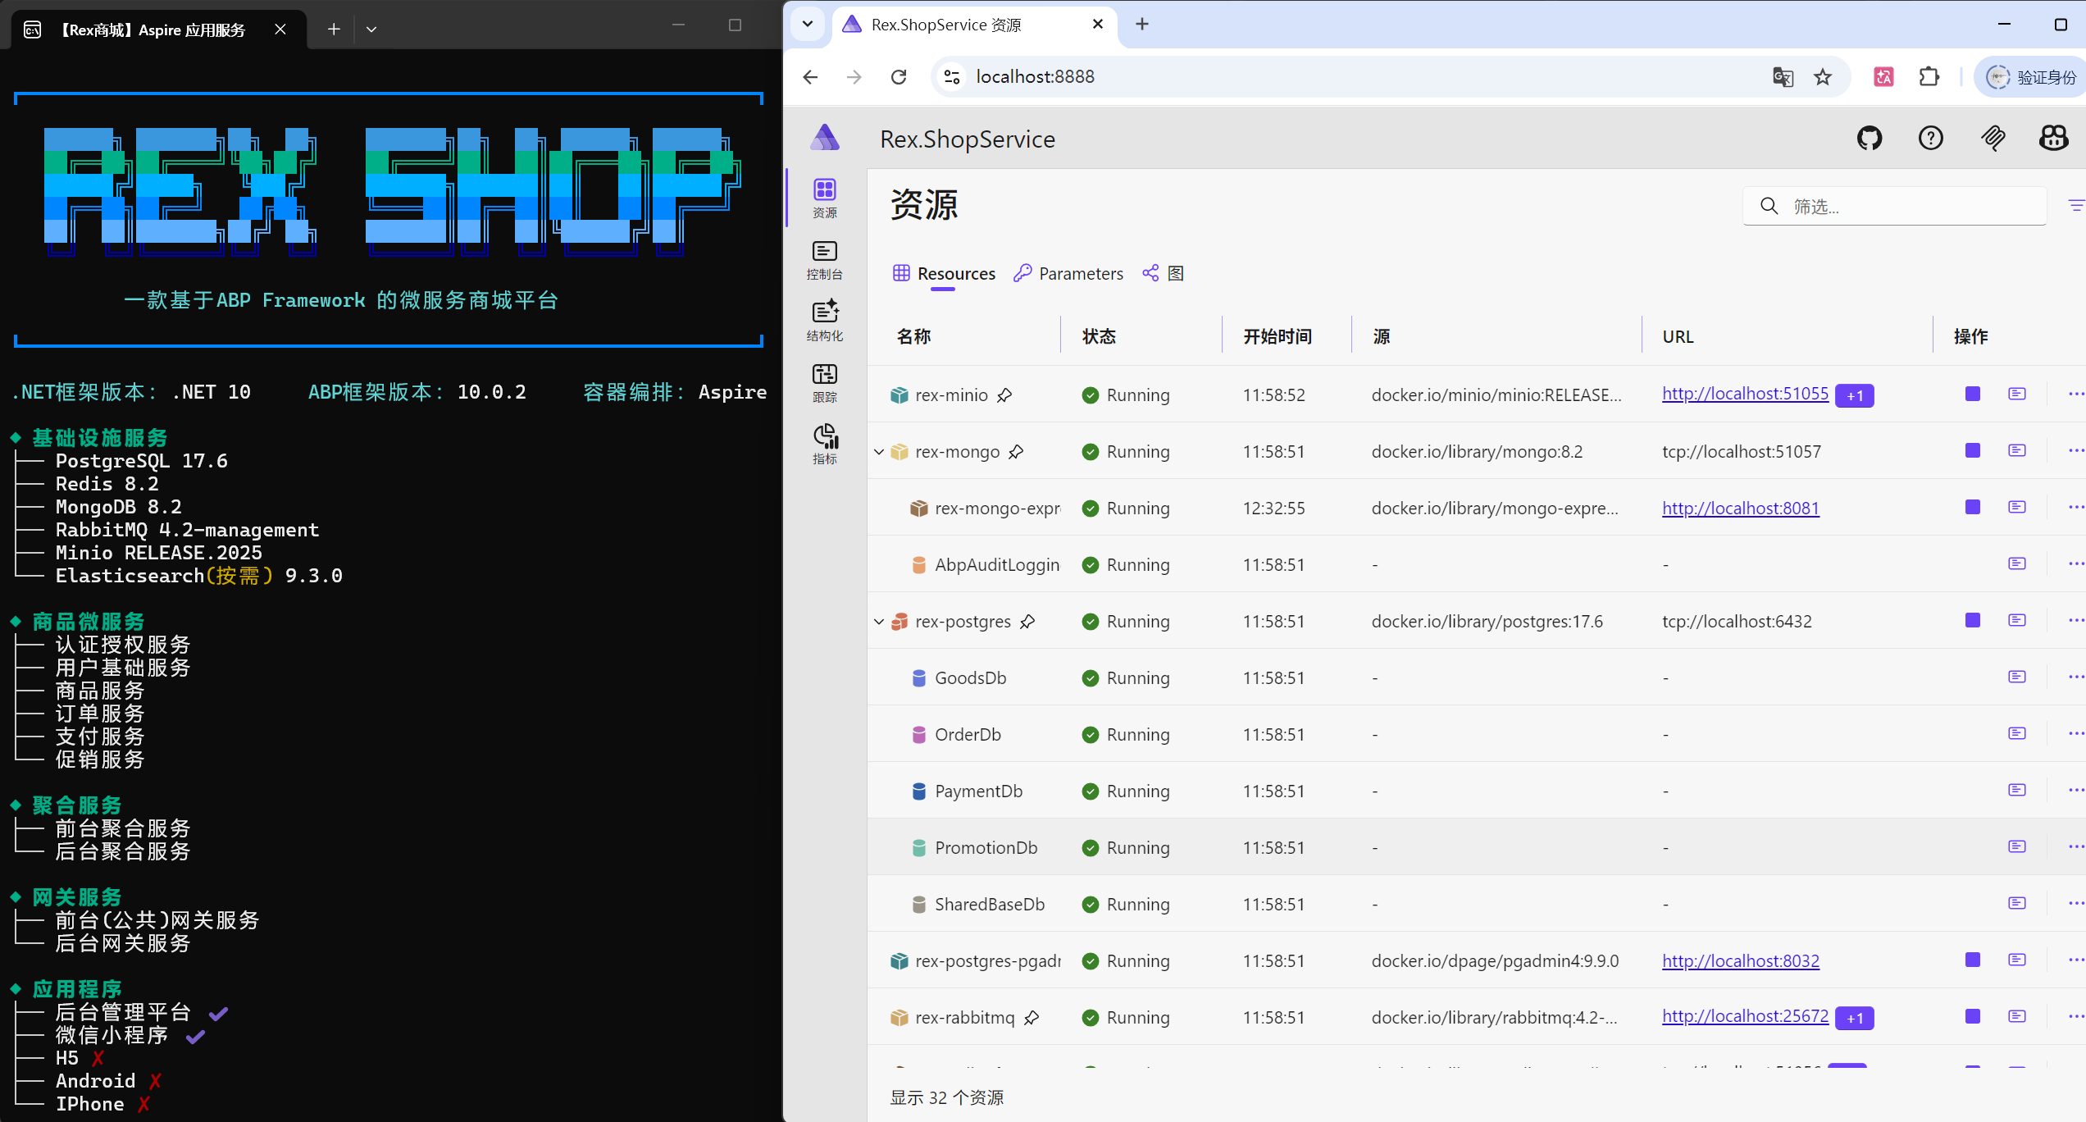The width and height of the screenshot is (2086, 1122).
Task: Click the 显示 32 个资源 footer text
Action: pyautogui.click(x=946, y=1097)
